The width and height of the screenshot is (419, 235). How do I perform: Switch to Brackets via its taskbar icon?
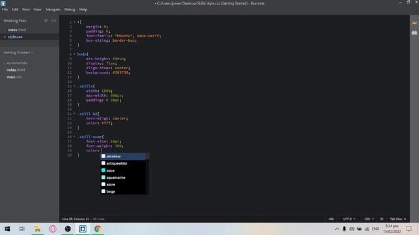click(82, 229)
